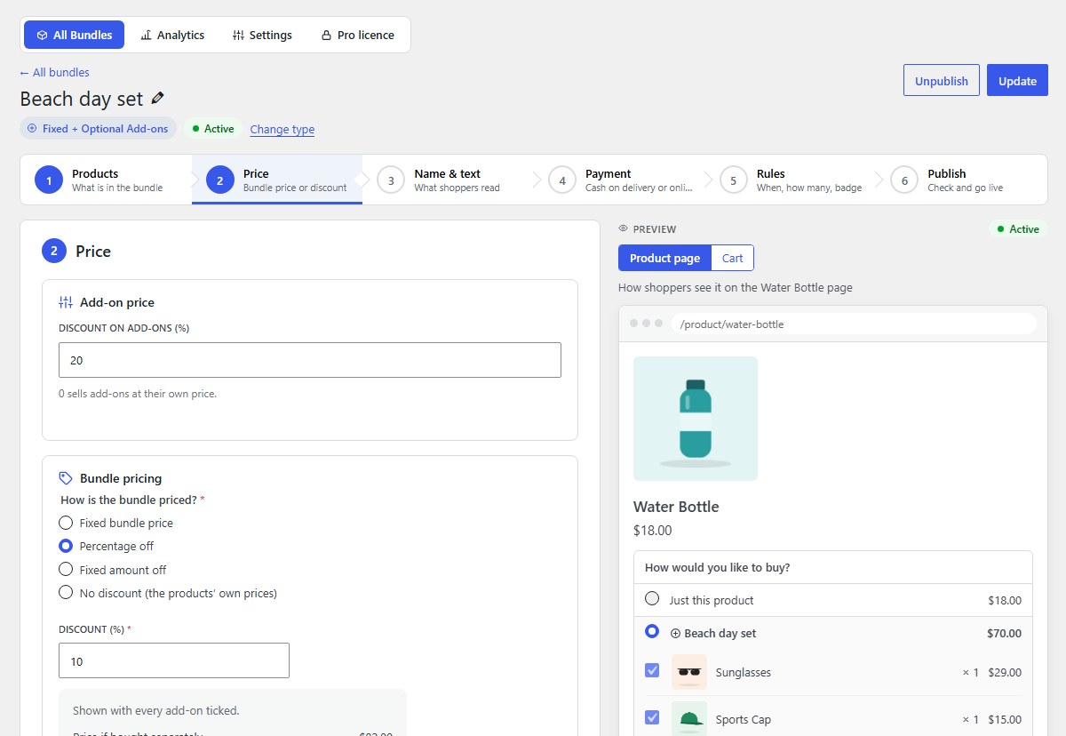Untick the Sports Cap add-on checkbox
1066x736 pixels.
click(652, 717)
